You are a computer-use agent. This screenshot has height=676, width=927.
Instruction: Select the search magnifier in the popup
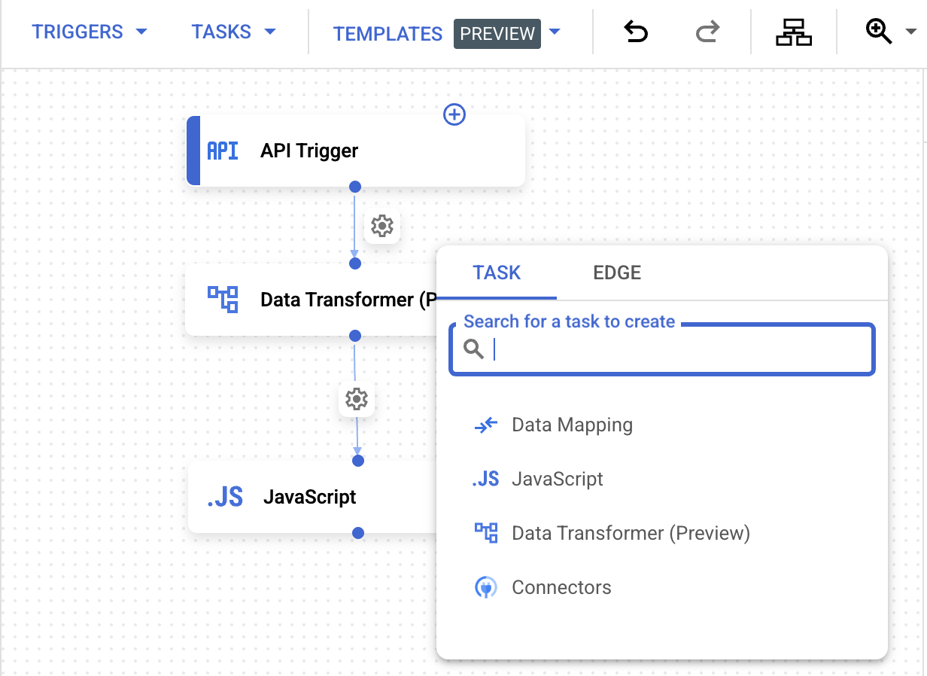[x=474, y=349]
